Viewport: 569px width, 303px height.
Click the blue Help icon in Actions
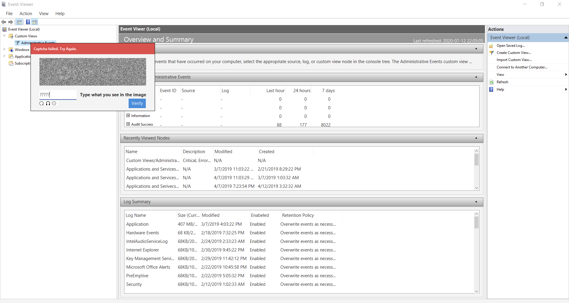[491, 89]
